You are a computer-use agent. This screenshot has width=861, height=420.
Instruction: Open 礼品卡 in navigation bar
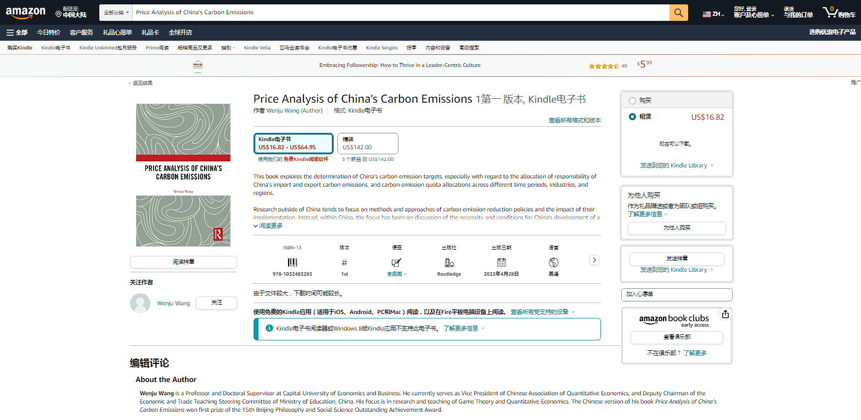coord(150,32)
